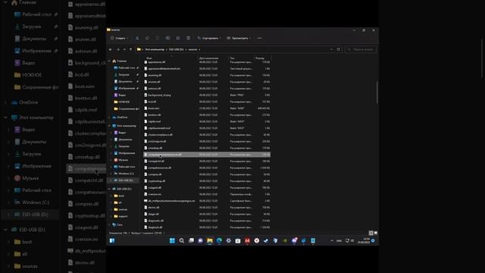This screenshot has width=485, height=273.
Task: Open Task View on the taskbar
Action: coord(191,240)
